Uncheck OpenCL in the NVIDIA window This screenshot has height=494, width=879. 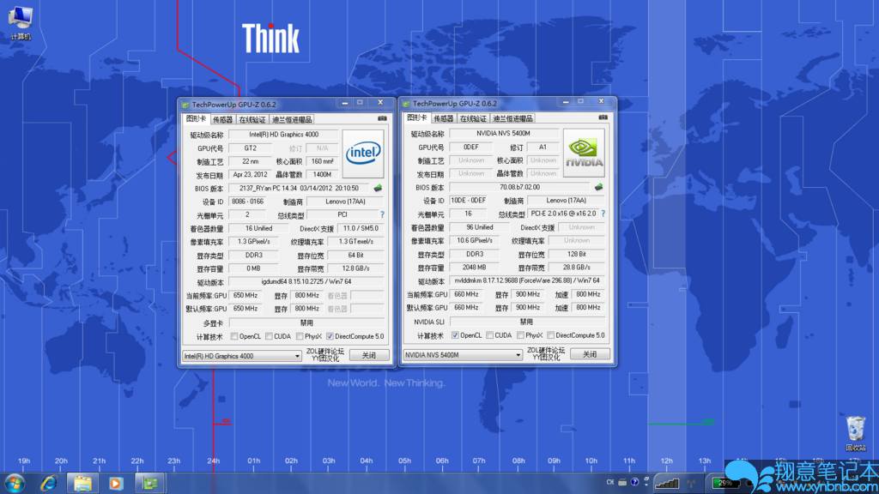coord(455,335)
